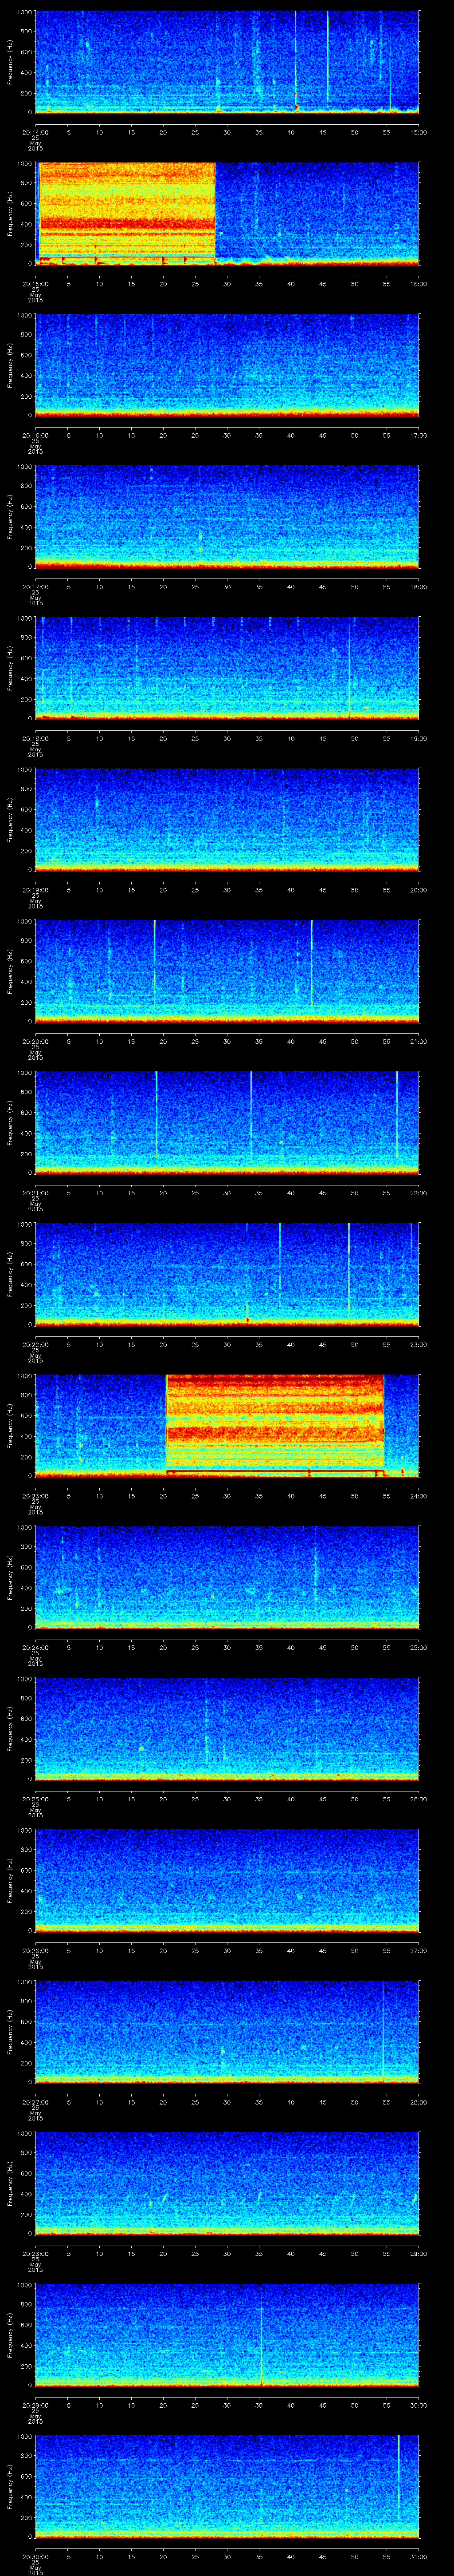Screen dimensions: 454x2576
Task: Click the spectrogram panel starting at 20:15:00
Action: pos(227,213)
